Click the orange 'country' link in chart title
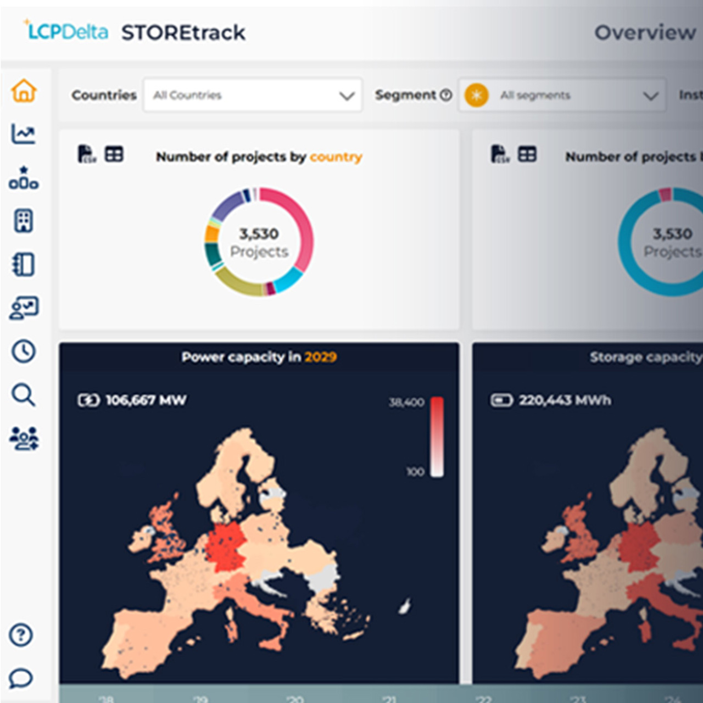703x703 pixels. pos(336,157)
